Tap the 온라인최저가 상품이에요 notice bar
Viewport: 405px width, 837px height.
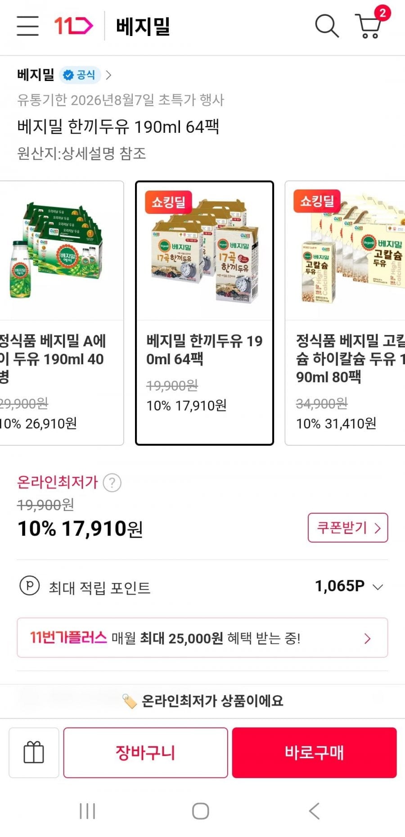[x=202, y=701]
